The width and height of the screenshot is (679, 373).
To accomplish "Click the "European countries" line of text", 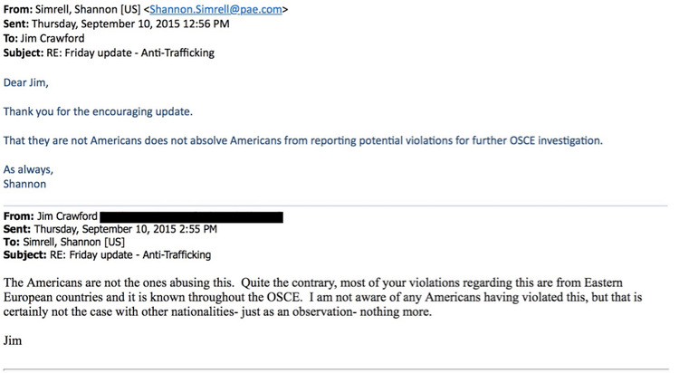I will point(322,297).
